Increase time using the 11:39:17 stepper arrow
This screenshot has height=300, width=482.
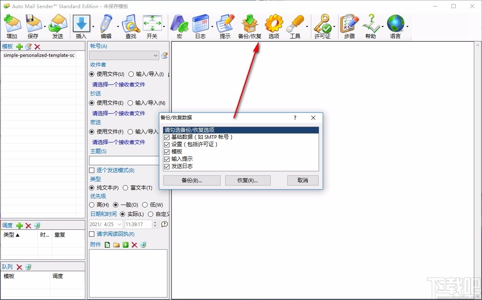pyautogui.click(x=154, y=222)
